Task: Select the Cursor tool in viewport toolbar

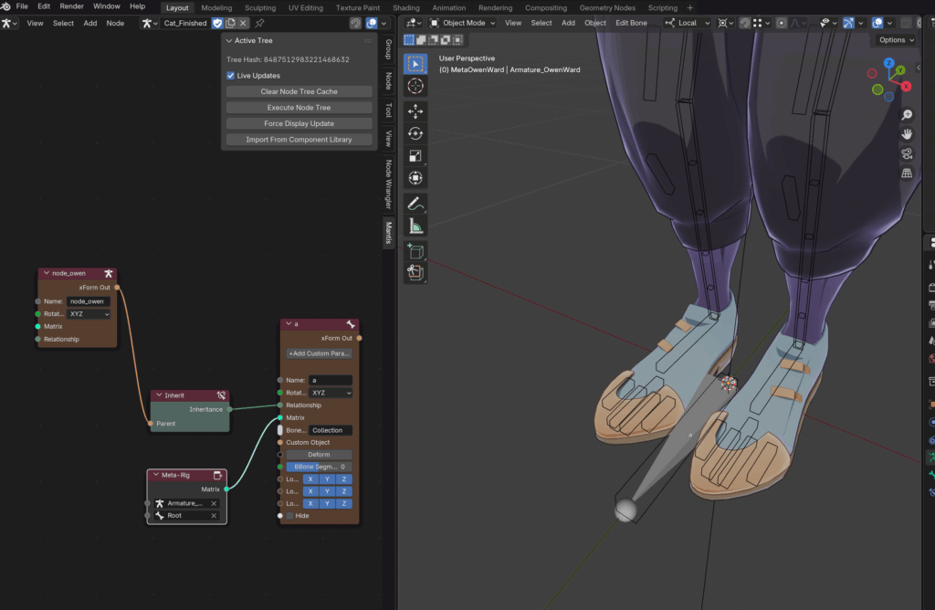Action: tap(415, 86)
